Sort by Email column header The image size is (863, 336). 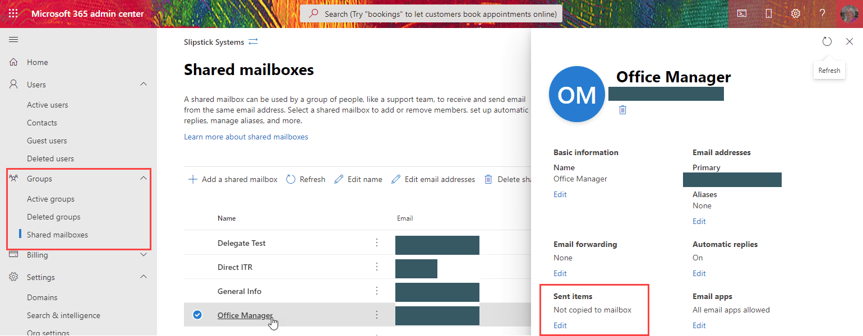click(405, 218)
